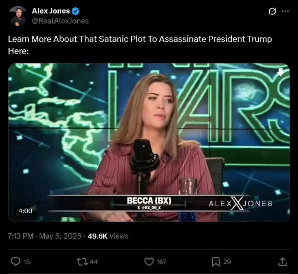The image size is (298, 274).
Task: Click the blue verified checkmark badge
Action: (75, 11)
